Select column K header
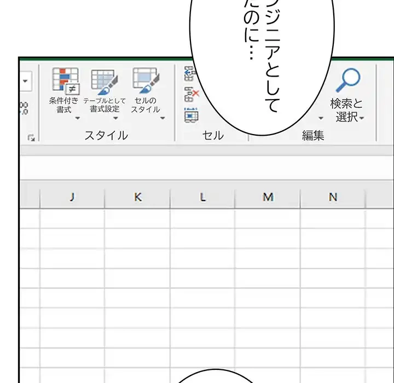The image size is (394, 383). 137,198
